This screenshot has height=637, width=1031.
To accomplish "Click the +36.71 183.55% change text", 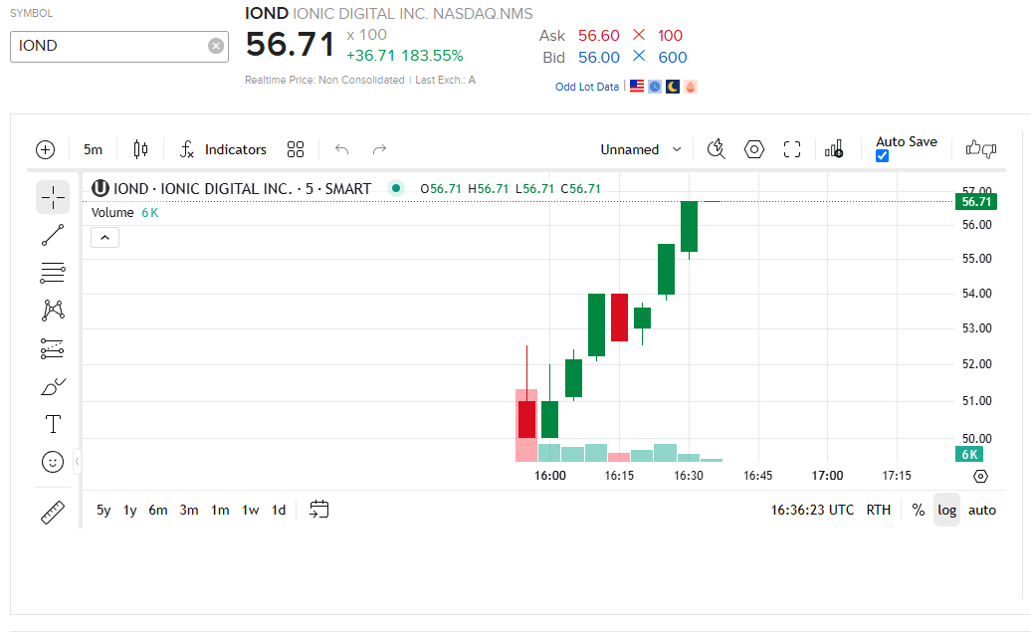I will tap(404, 56).
